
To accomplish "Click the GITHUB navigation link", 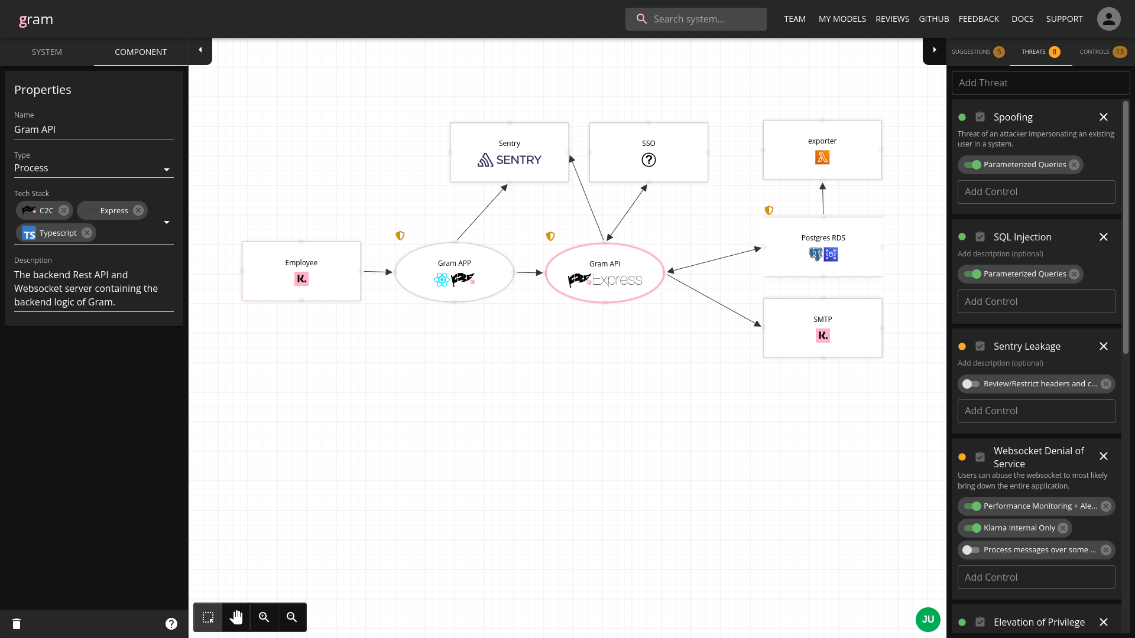I will point(933,19).
